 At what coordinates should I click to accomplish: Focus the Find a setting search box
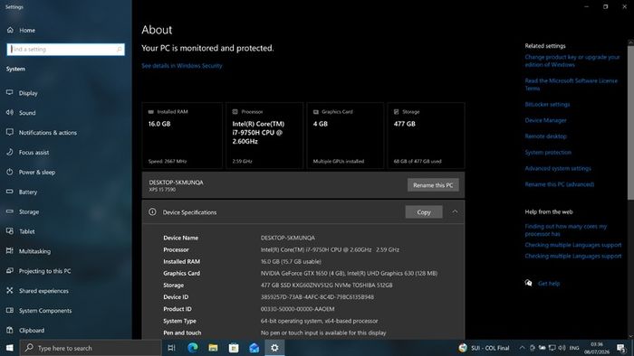tap(65, 49)
